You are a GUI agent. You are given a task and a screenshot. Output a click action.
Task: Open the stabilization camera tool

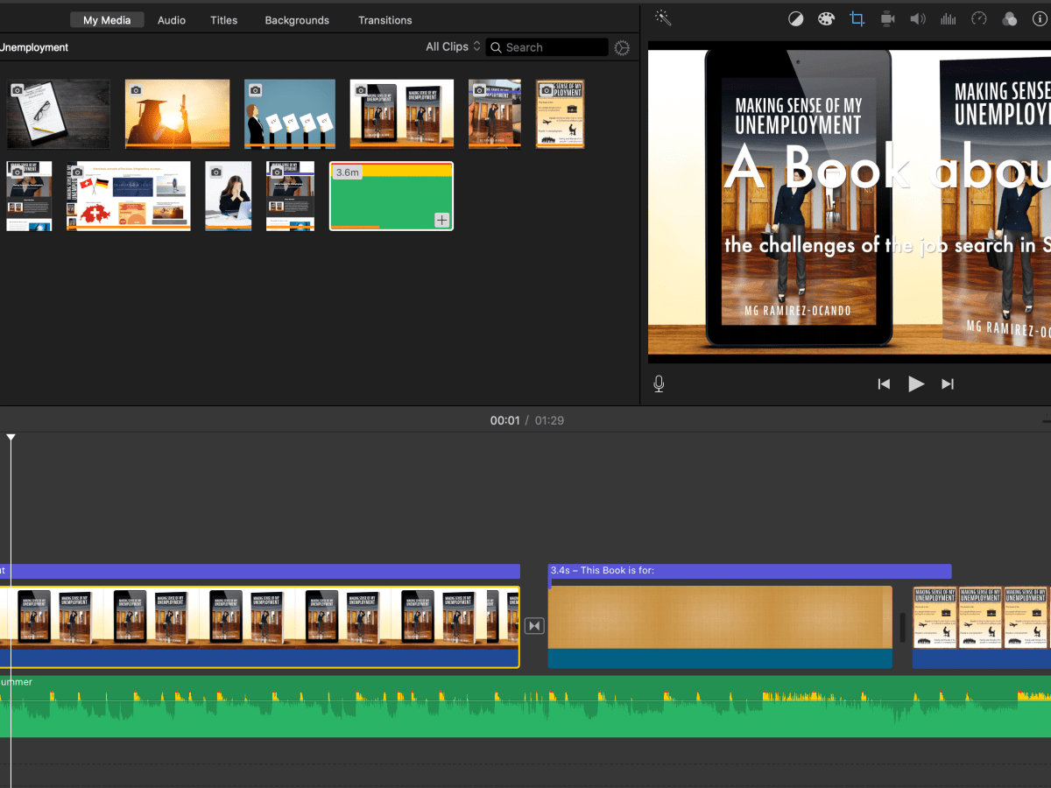click(x=887, y=19)
